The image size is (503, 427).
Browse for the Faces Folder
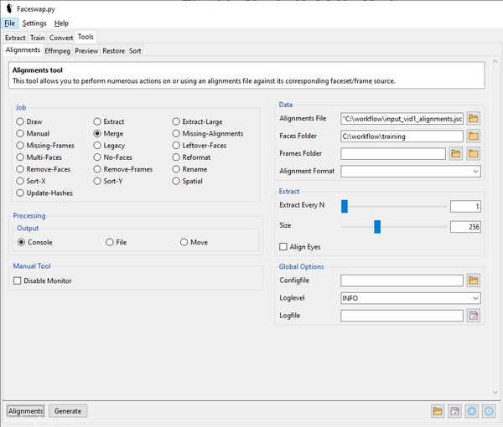473,136
